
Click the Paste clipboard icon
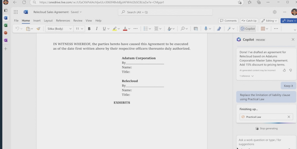point(28,29)
